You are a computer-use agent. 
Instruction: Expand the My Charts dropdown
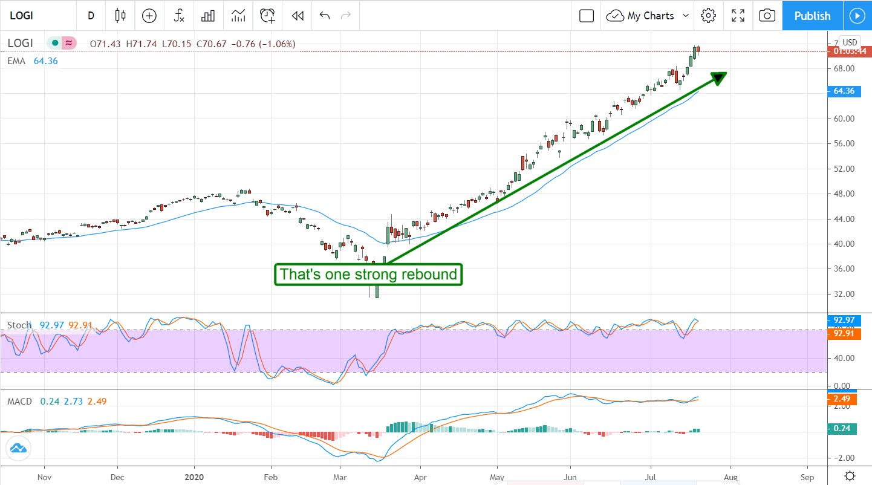click(x=648, y=16)
